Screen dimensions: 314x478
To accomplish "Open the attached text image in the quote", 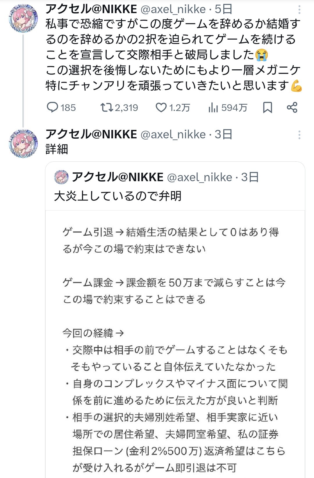I will click(x=174, y=350).
